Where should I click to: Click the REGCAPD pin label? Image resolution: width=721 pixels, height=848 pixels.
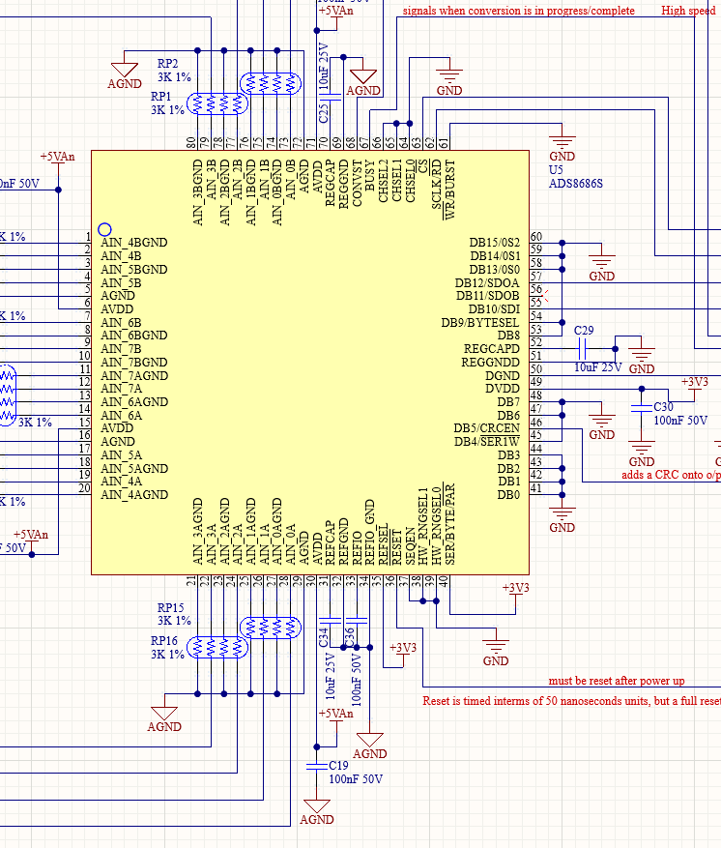(x=491, y=349)
